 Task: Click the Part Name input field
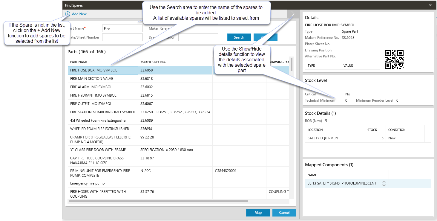122,29
